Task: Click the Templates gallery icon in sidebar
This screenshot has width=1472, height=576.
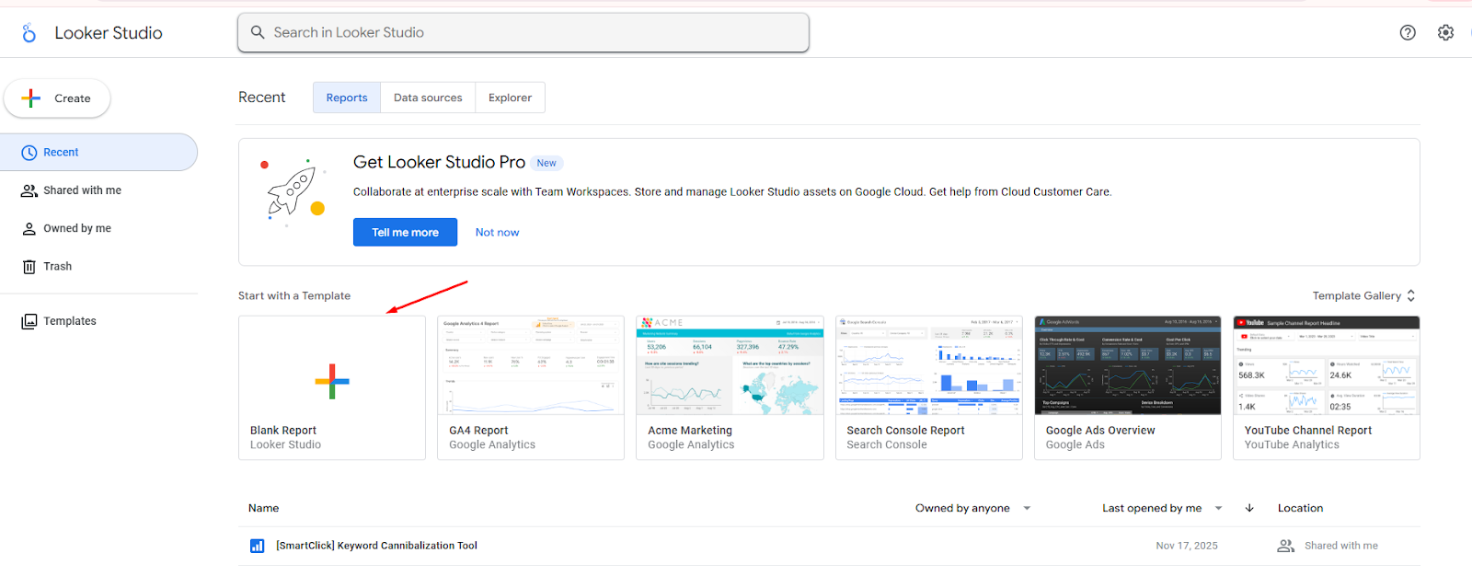Action: (29, 321)
